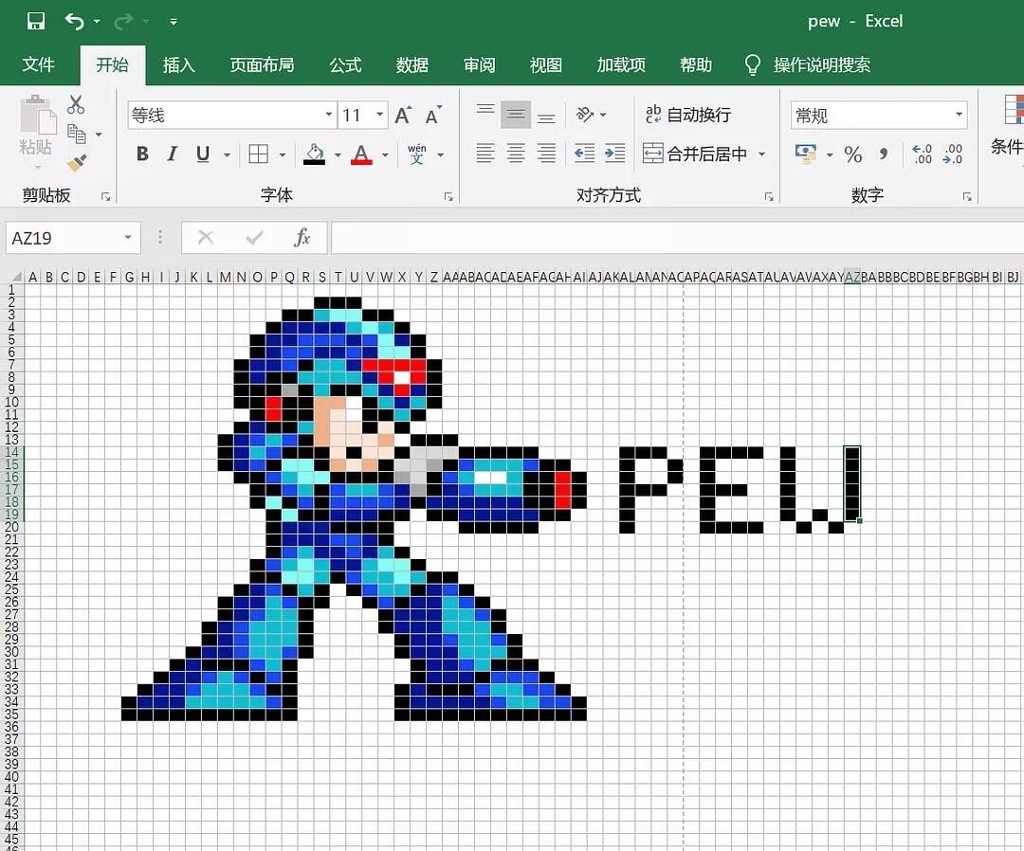Open the number format dialog launcher

click(967, 196)
